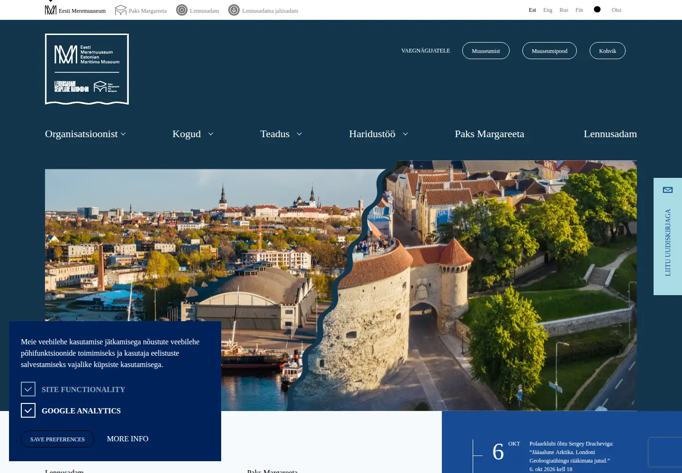The height and width of the screenshot is (473, 682).
Task: Switch language to Rus
Action: click(564, 10)
